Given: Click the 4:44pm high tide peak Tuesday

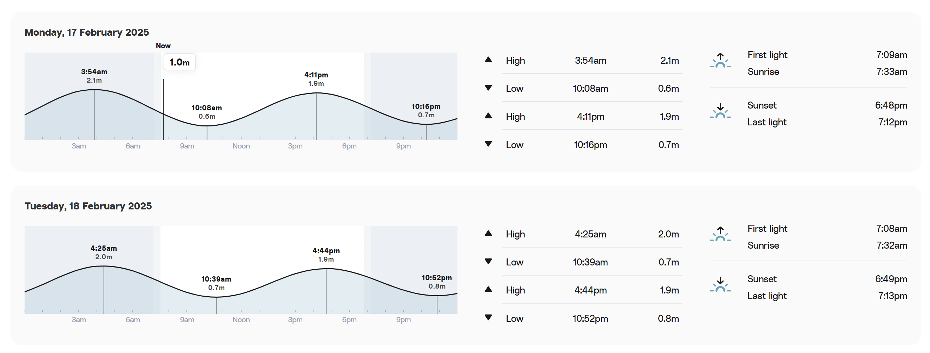Looking at the screenshot, I should pyautogui.click(x=327, y=269).
